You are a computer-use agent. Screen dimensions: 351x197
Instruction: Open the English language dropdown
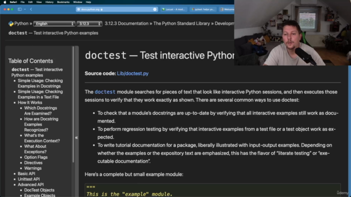[x=54, y=24]
